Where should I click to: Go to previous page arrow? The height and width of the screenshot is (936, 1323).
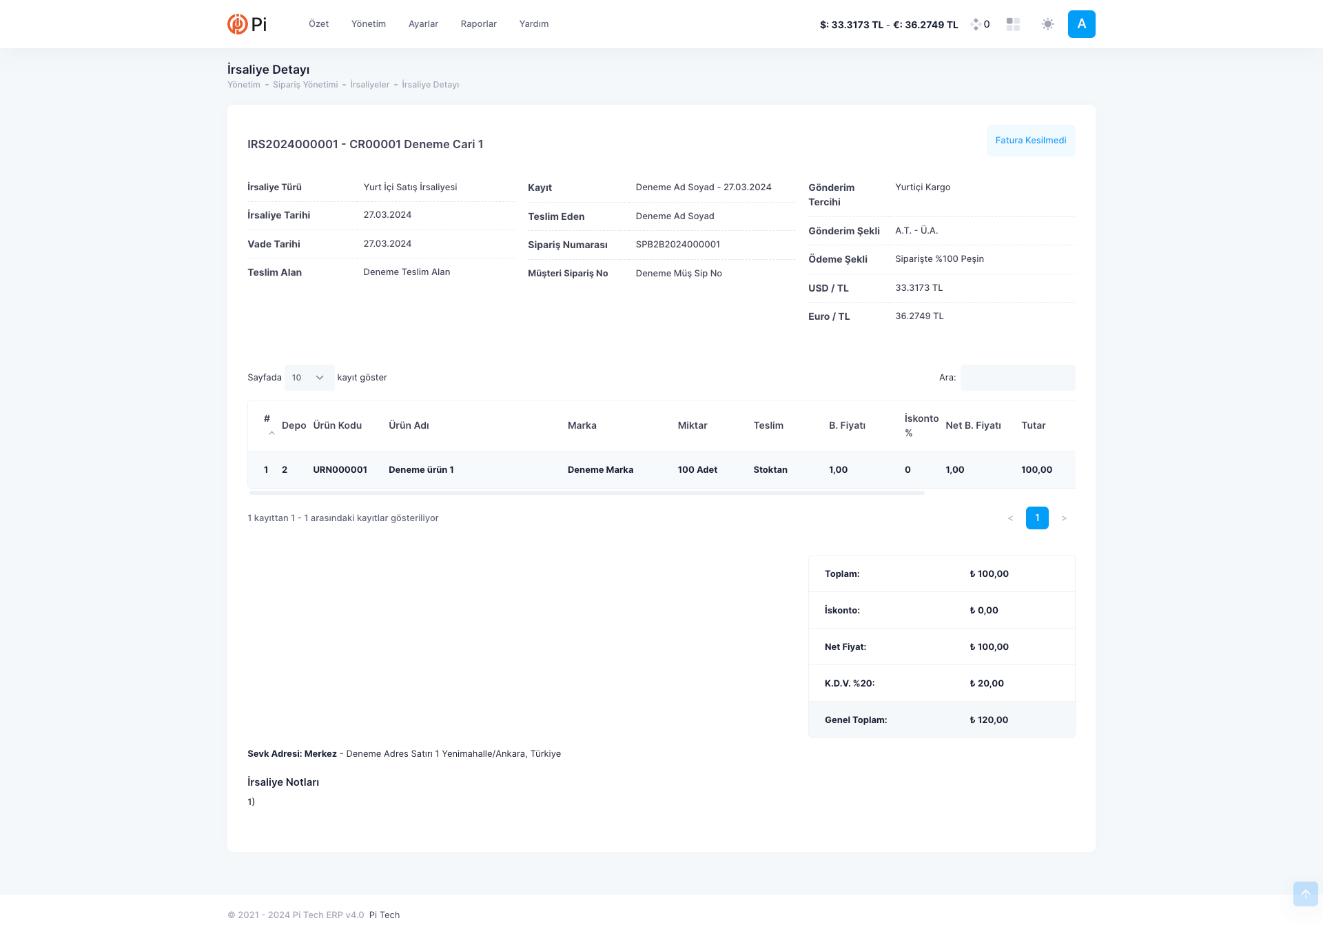(x=1010, y=518)
